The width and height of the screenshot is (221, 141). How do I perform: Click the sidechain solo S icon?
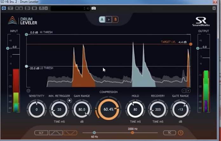(x=181, y=133)
